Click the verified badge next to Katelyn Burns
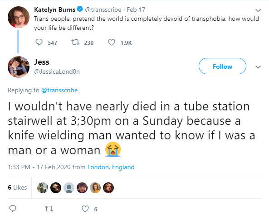Screen dimensions: 269x219 click(80, 9)
